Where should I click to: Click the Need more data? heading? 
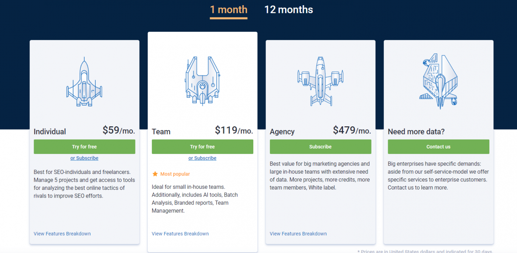[416, 132]
